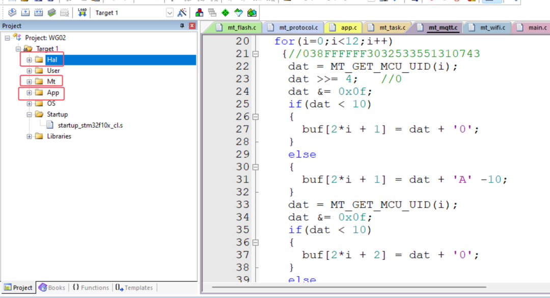Collapse code fold marker at line 30
This screenshot has width=550, height=298.
pyautogui.click(x=256, y=167)
